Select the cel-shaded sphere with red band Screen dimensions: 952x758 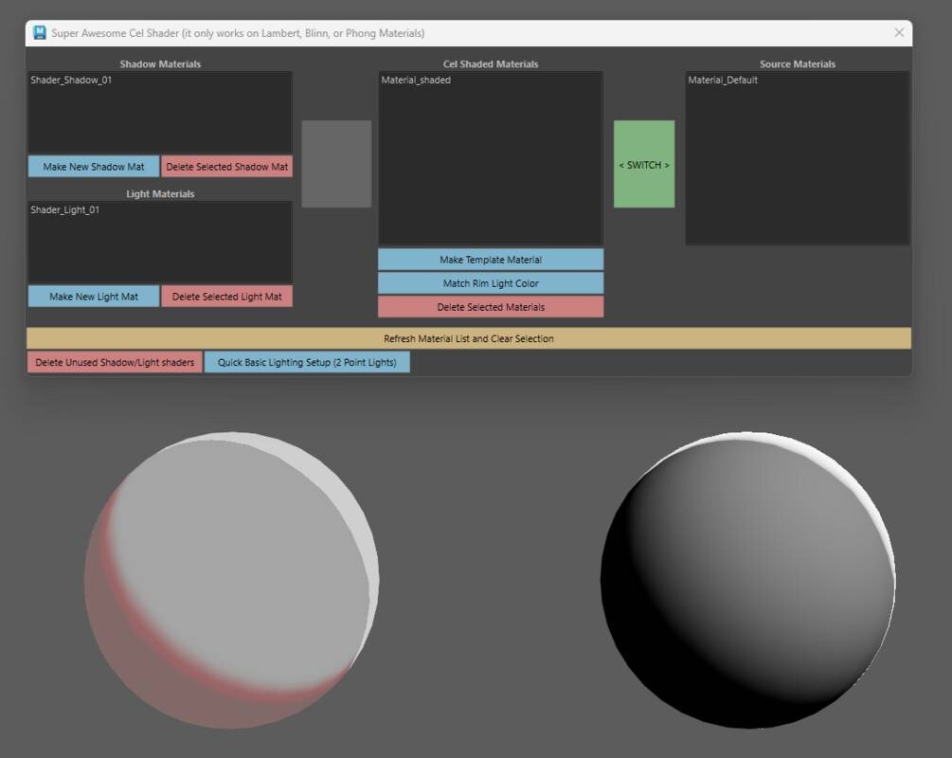[231, 580]
